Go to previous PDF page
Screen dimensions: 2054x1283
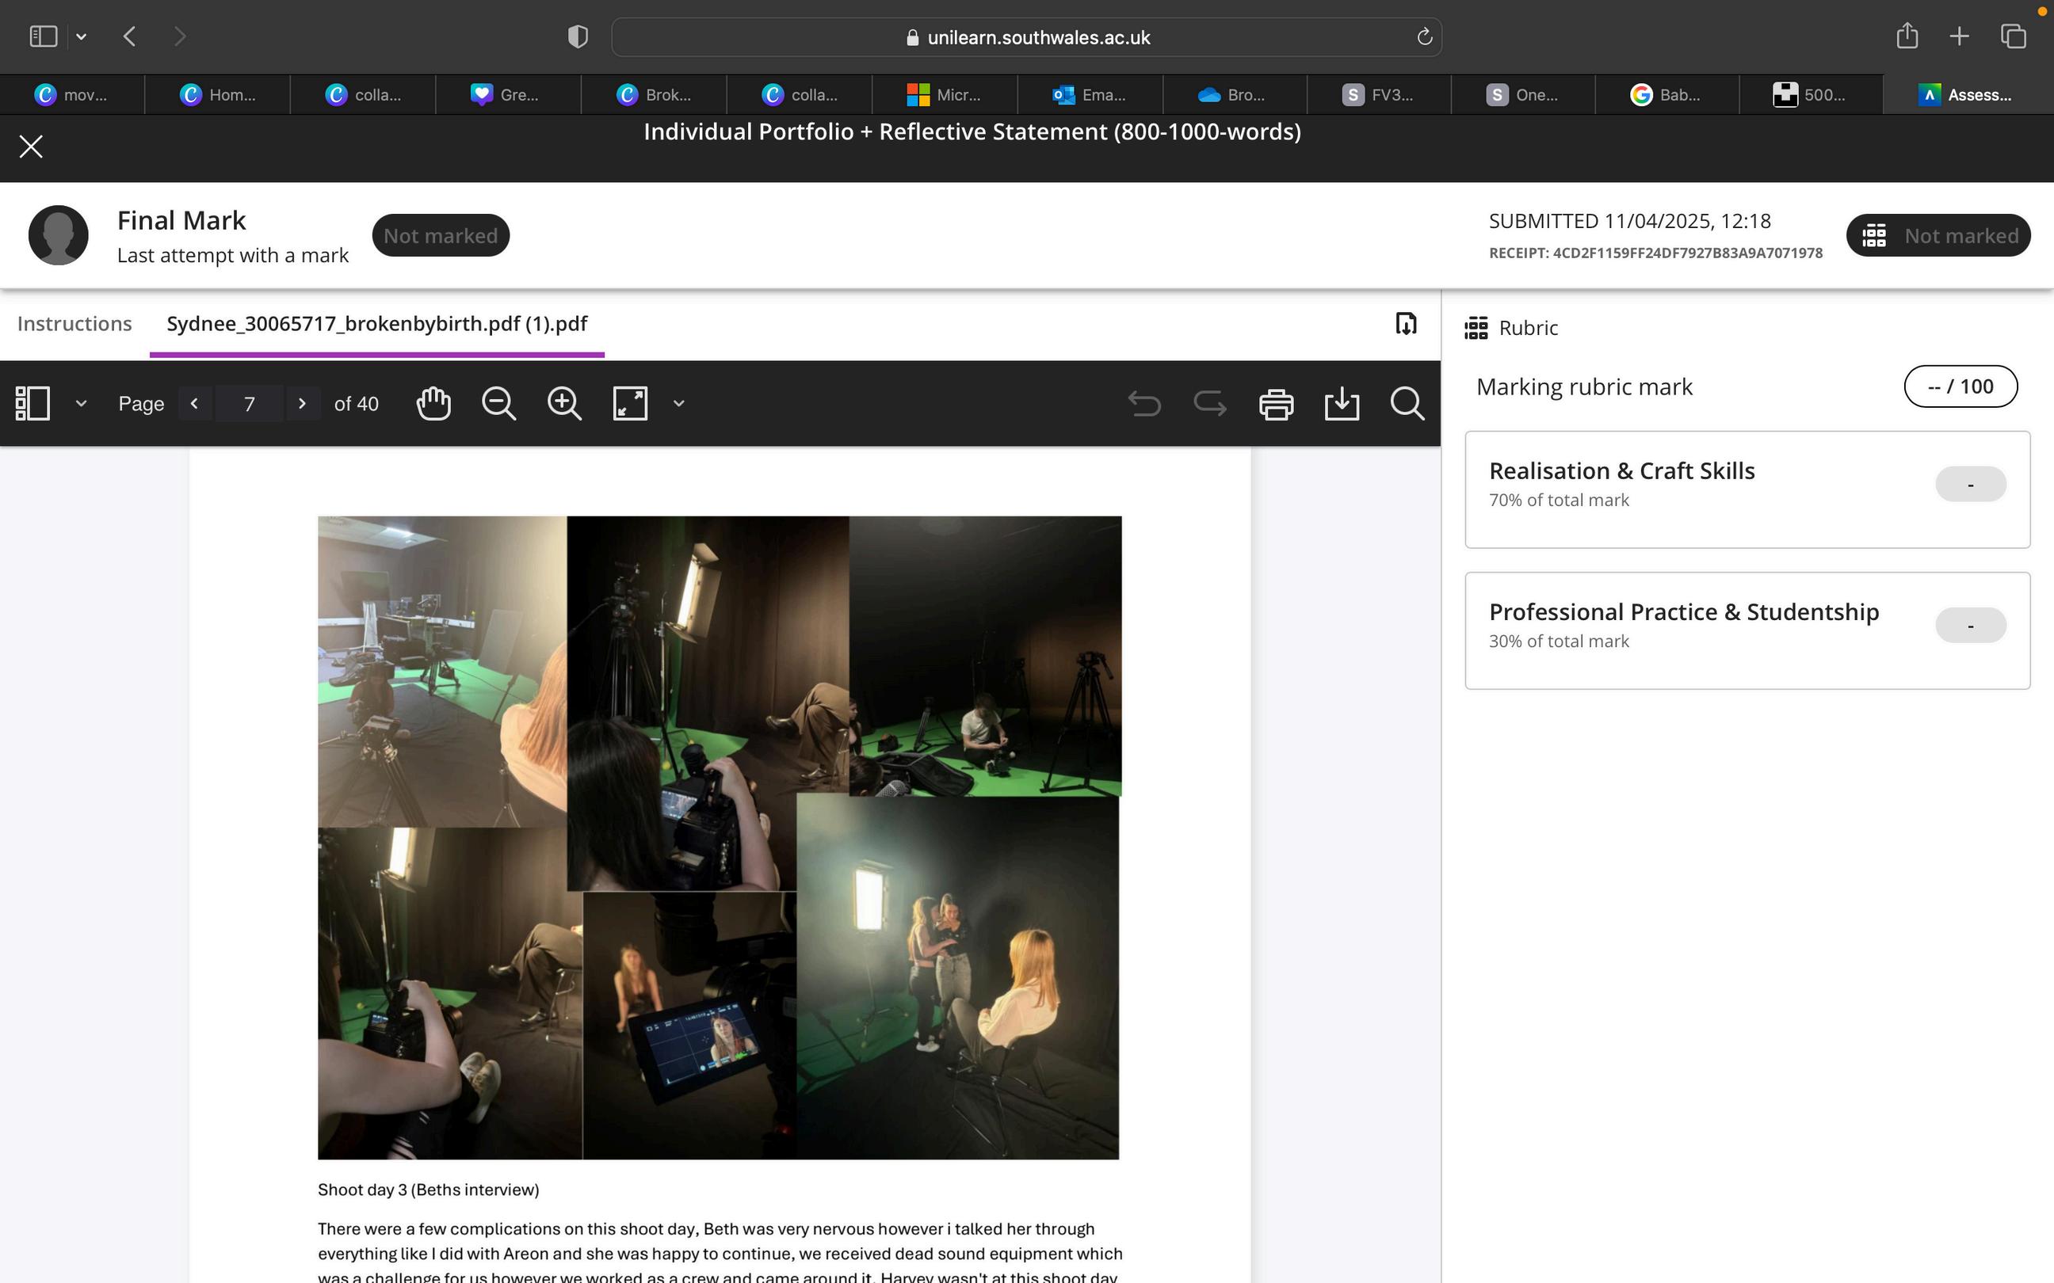[195, 404]
